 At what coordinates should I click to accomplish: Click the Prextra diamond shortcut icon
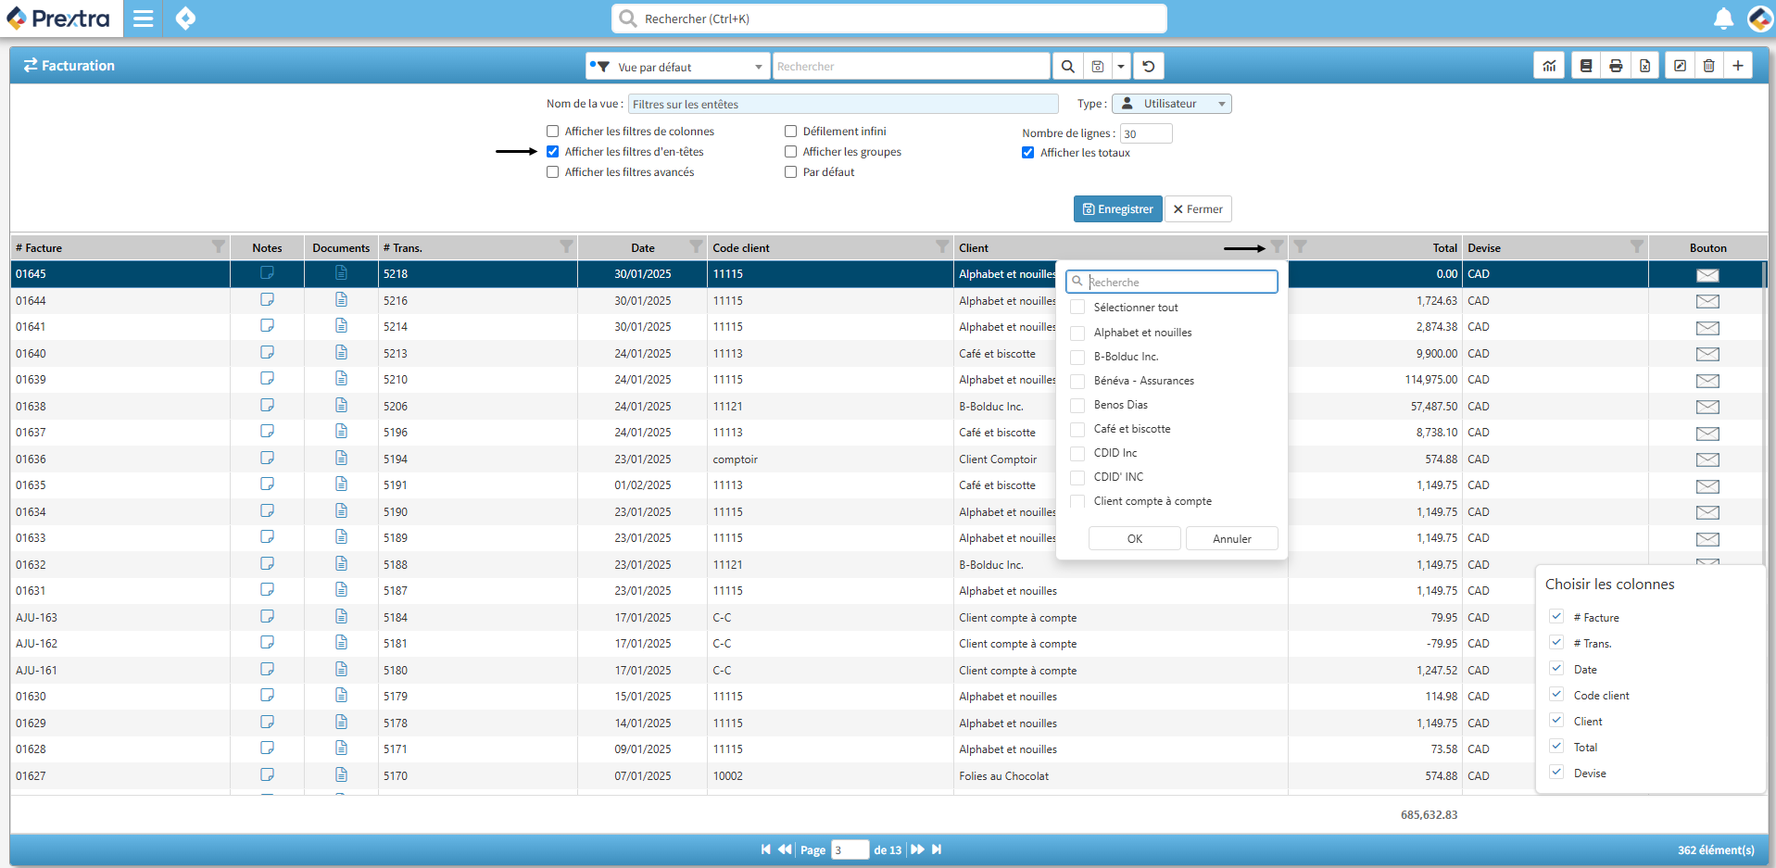(185, 19)
